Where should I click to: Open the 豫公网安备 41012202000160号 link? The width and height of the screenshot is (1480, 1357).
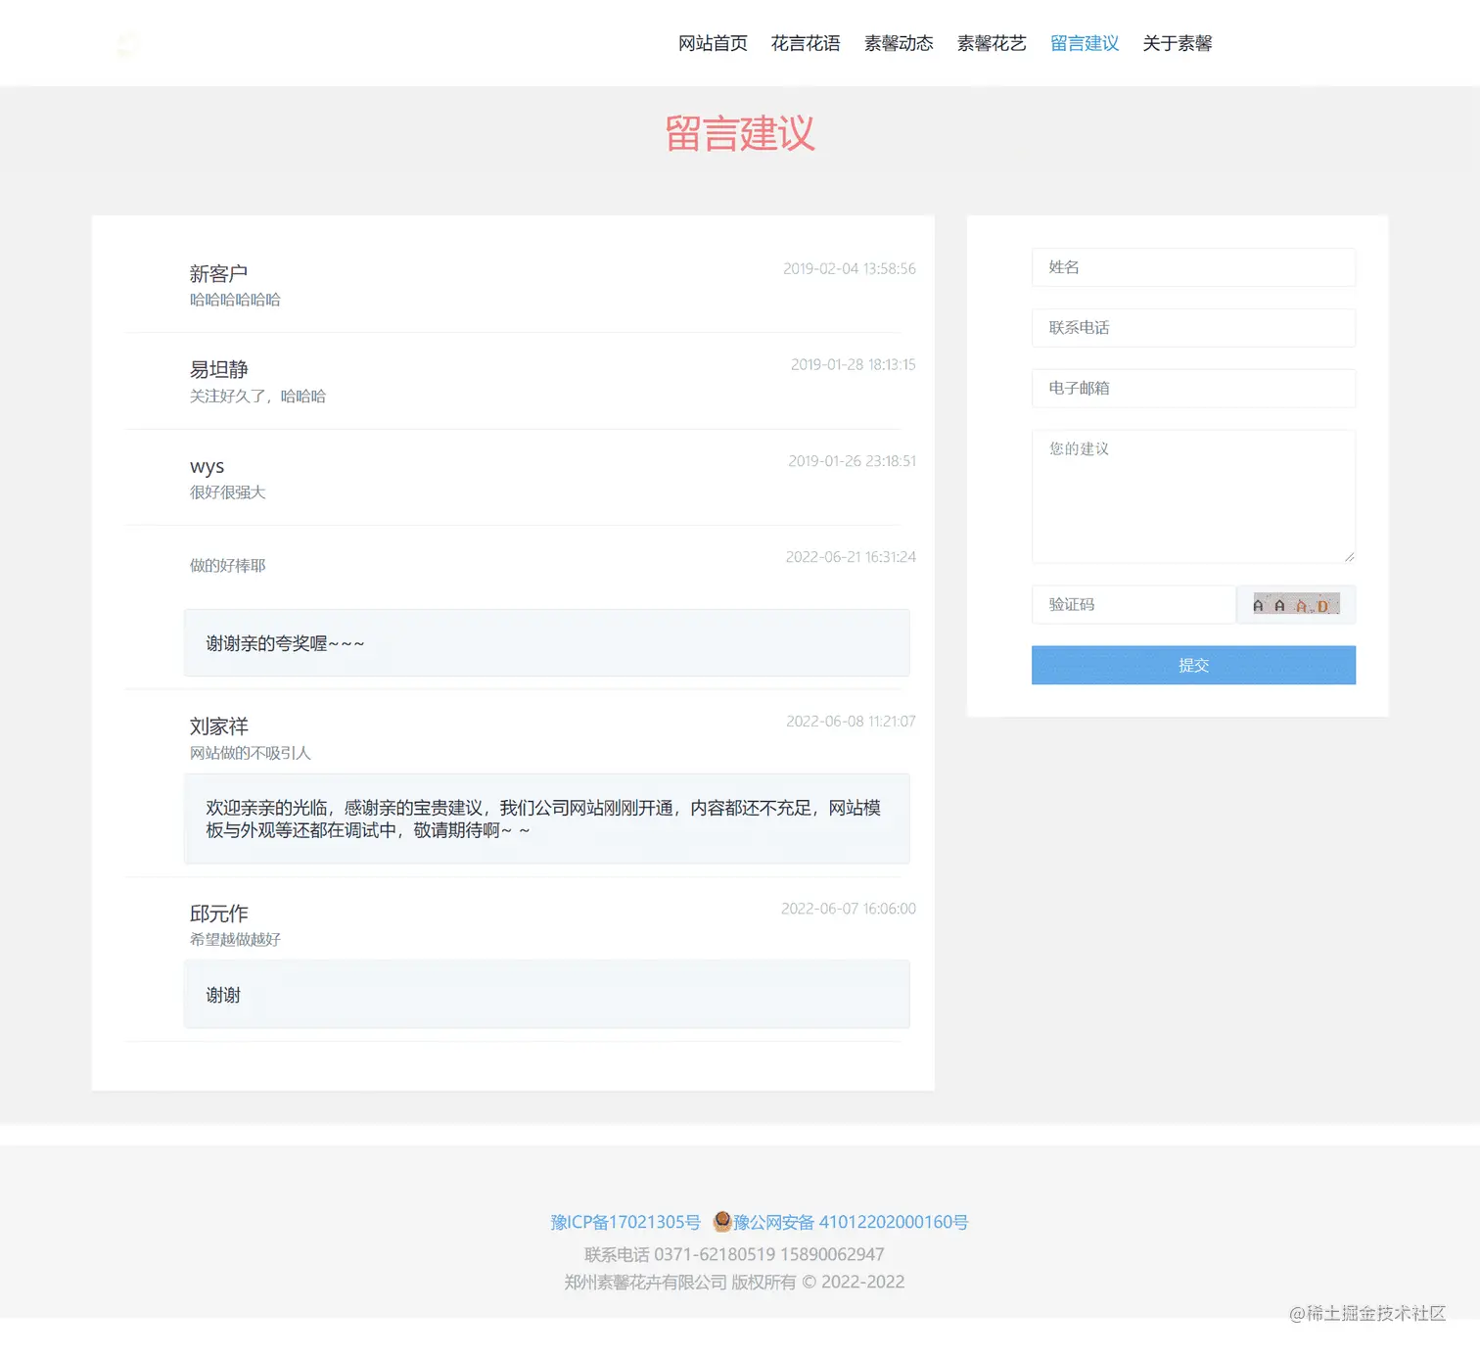point(851,1222)
